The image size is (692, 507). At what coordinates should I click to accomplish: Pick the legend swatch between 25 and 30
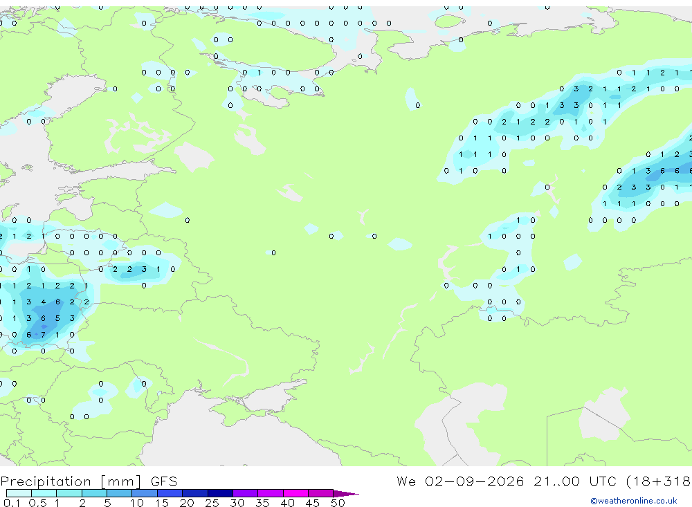pos(220,493)
